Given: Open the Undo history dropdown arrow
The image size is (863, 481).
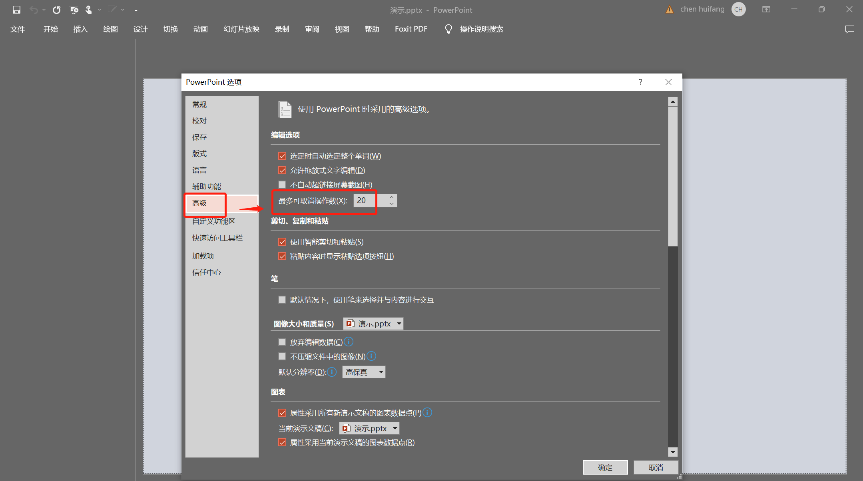Looking at the screenshot, I should (x=44, y=10).
